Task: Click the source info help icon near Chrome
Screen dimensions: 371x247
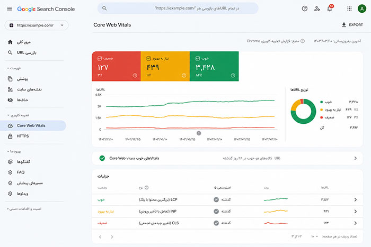Action: 303,41
